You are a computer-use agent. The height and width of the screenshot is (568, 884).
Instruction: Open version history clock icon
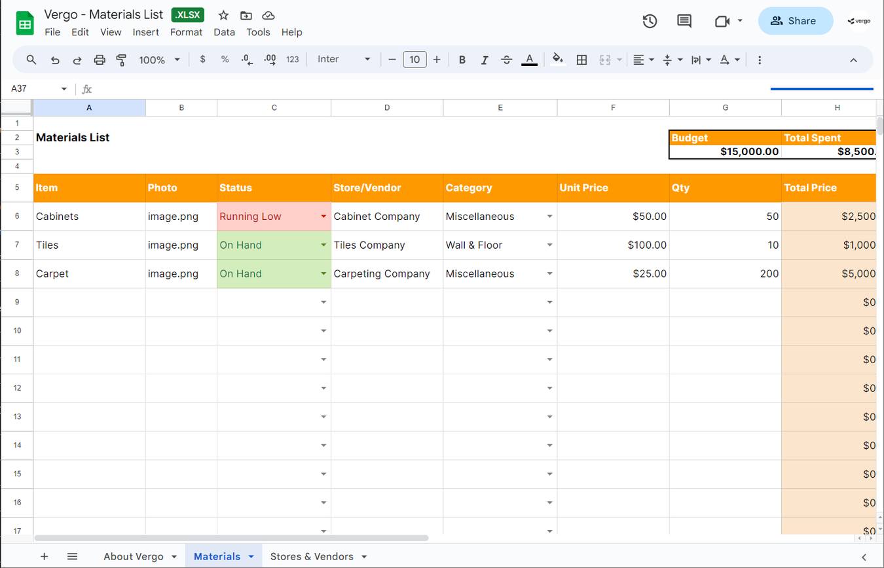[x=649, y=21]
